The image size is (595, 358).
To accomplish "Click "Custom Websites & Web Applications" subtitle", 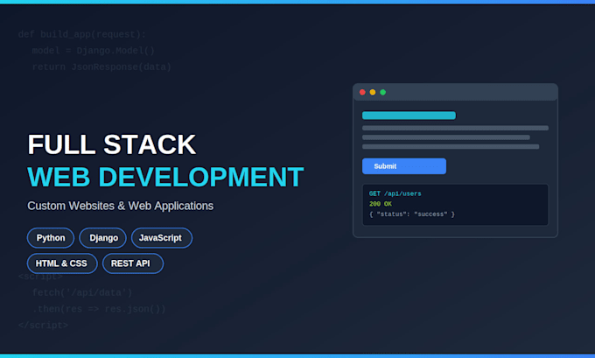I will click(x=120, y=206).
